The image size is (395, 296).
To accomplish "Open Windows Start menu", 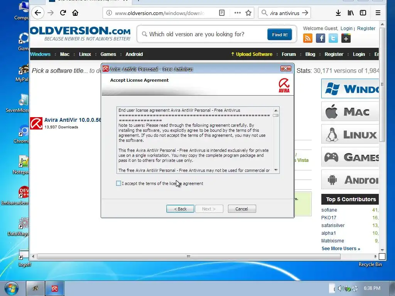I will pos(11,289).
